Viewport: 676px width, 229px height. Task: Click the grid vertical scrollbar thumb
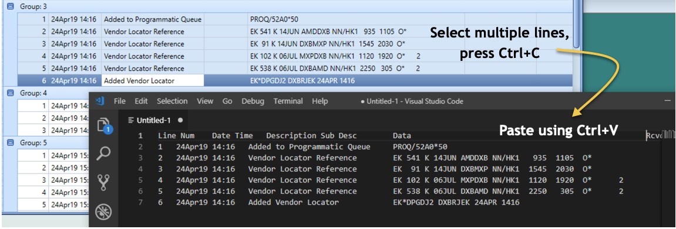point(577,23)
